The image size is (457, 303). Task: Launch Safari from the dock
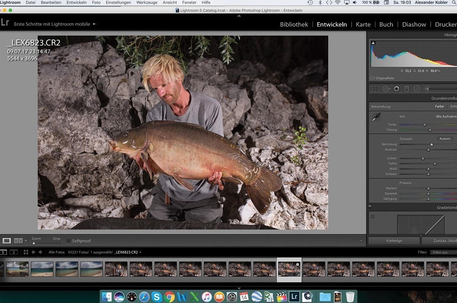coord(144,297)
